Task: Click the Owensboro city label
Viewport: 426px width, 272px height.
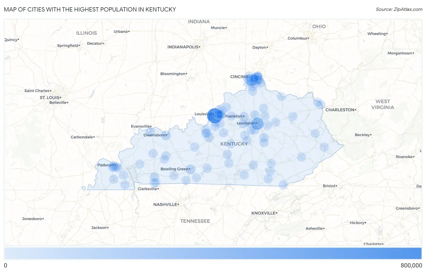Action: 154,135
